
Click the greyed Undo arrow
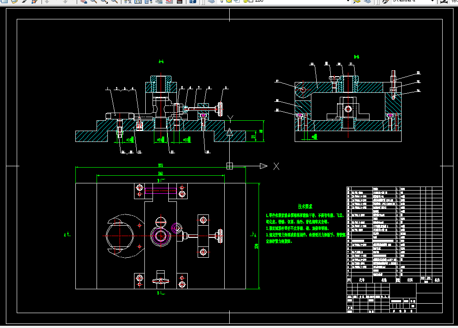(x=47, y=1)
